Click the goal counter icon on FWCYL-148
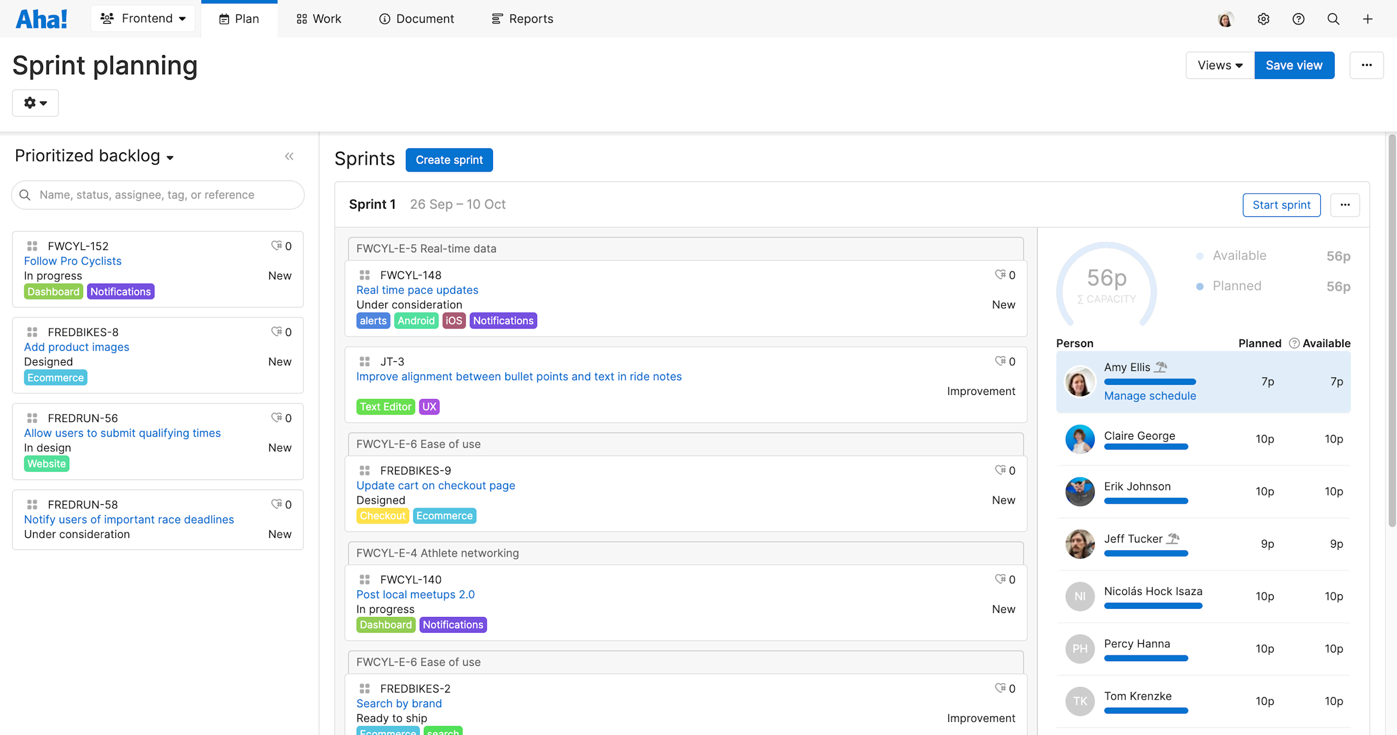 (1001, 274)
